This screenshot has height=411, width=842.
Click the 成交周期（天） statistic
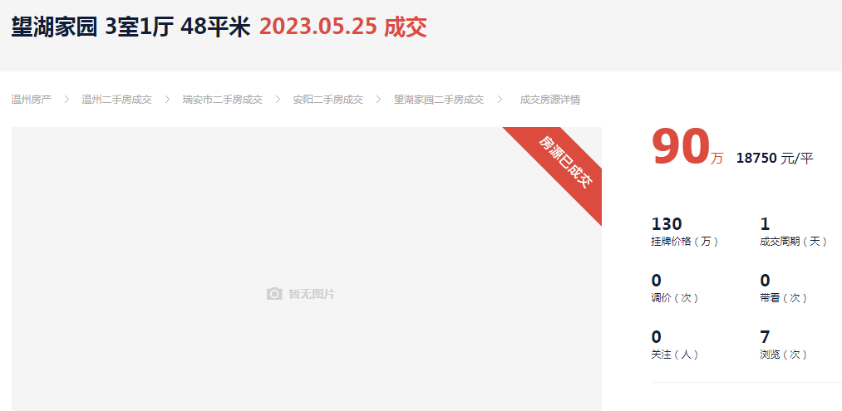coord(794,232)
